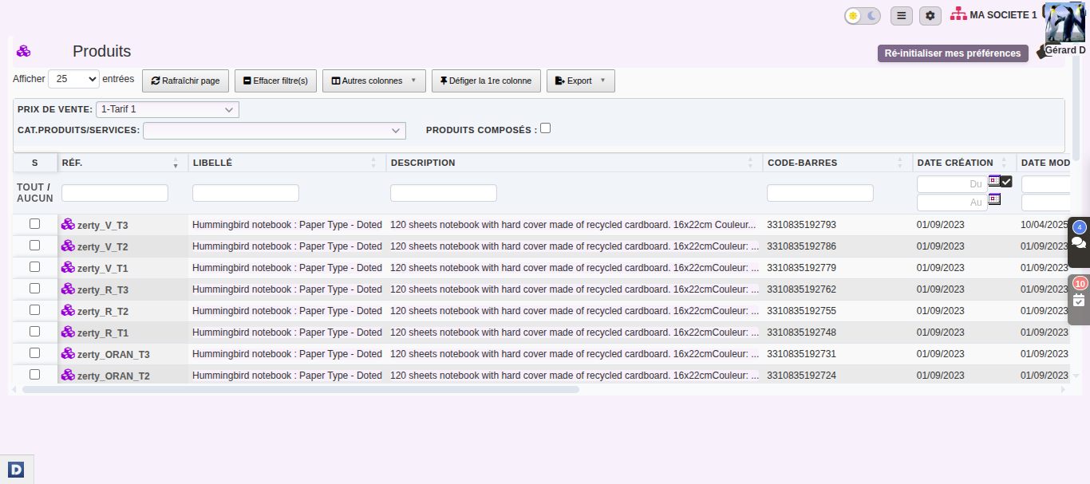Open product link zerty_R_T1
1090x484 pixels.
pyautogui.click(x=103, y=333)
